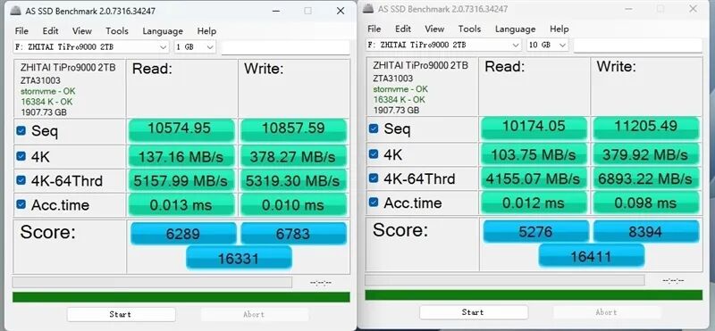Click write score 6783
Screen dimensions: 715x331
click(x=293, y=233)
